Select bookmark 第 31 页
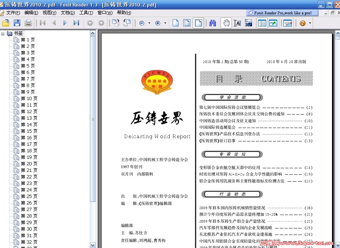The width and height of the screenshot is (340, 248). pyautogui.click(x=29, y=235)
